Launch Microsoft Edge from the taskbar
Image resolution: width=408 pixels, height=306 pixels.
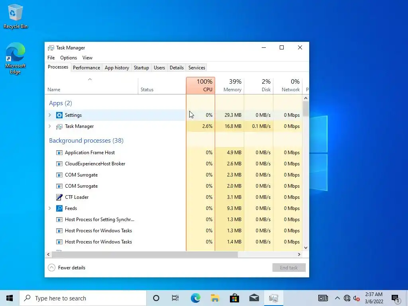(195, 298)
